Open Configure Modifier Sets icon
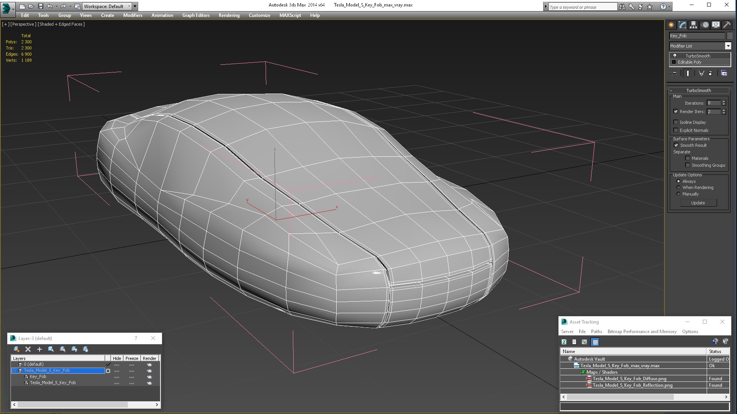The height and width of the screenshot is (414, 737). tap(724, 73)
